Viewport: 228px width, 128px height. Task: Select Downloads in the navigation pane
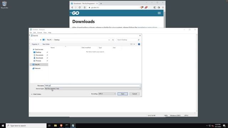(x=40, y=58)
